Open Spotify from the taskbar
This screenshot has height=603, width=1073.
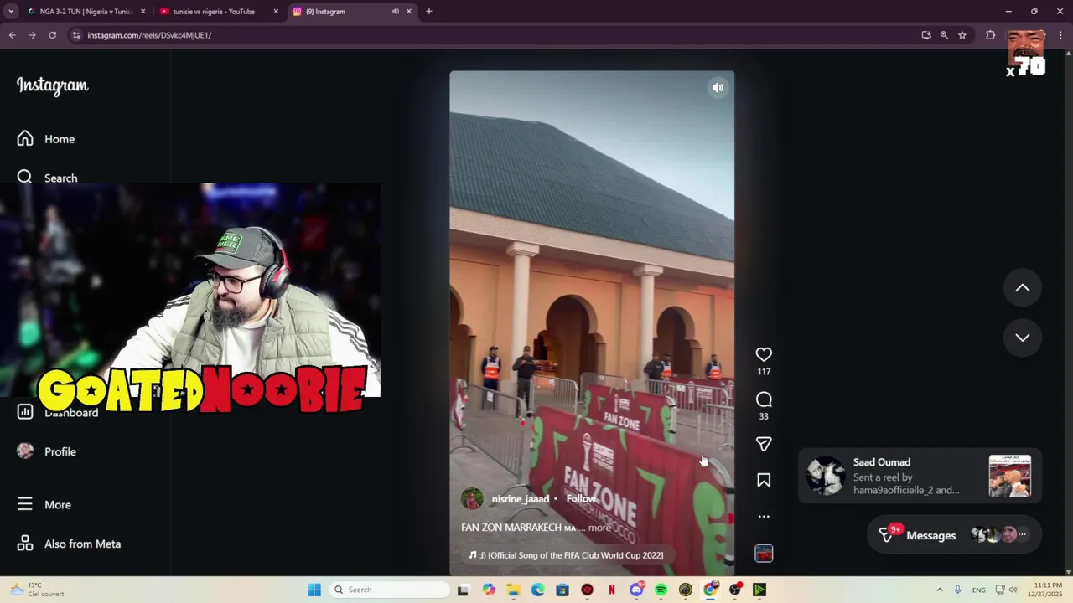click(x=661, y=590)
